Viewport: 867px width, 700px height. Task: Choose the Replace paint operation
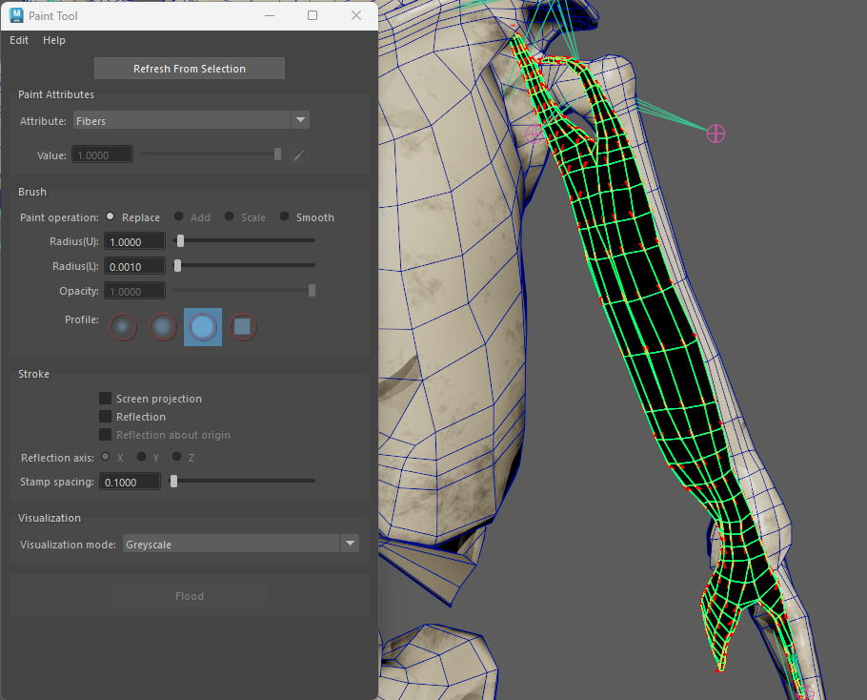(110, 217)
